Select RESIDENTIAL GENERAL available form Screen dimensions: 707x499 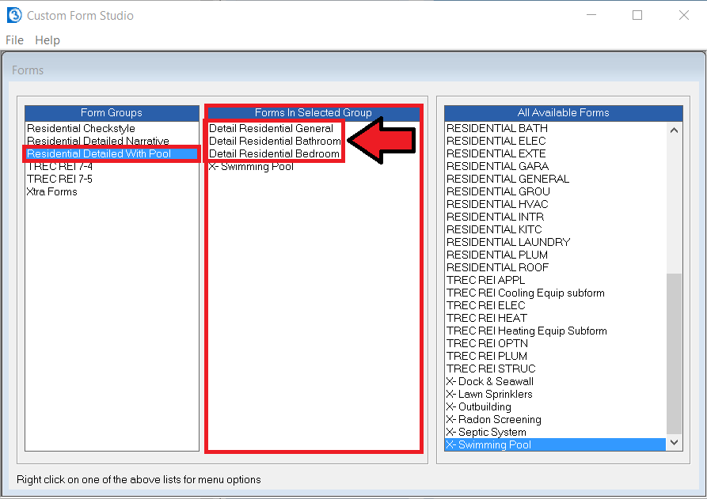[555, 179]
